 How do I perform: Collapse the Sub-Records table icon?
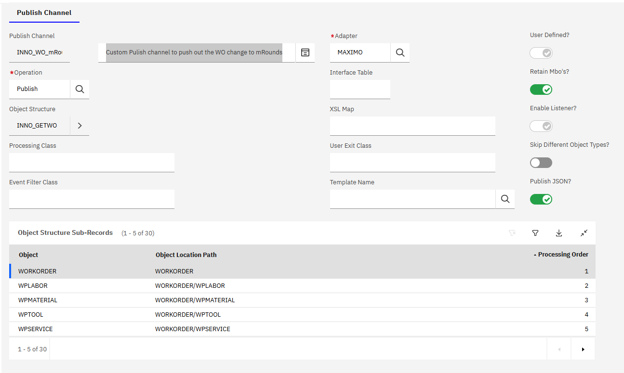584,233
